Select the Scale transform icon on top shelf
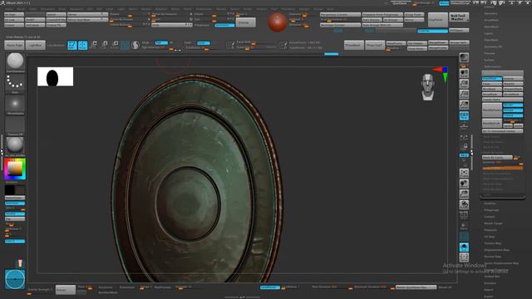The height and width of the screenshot is (299, 532). point(105,45)
